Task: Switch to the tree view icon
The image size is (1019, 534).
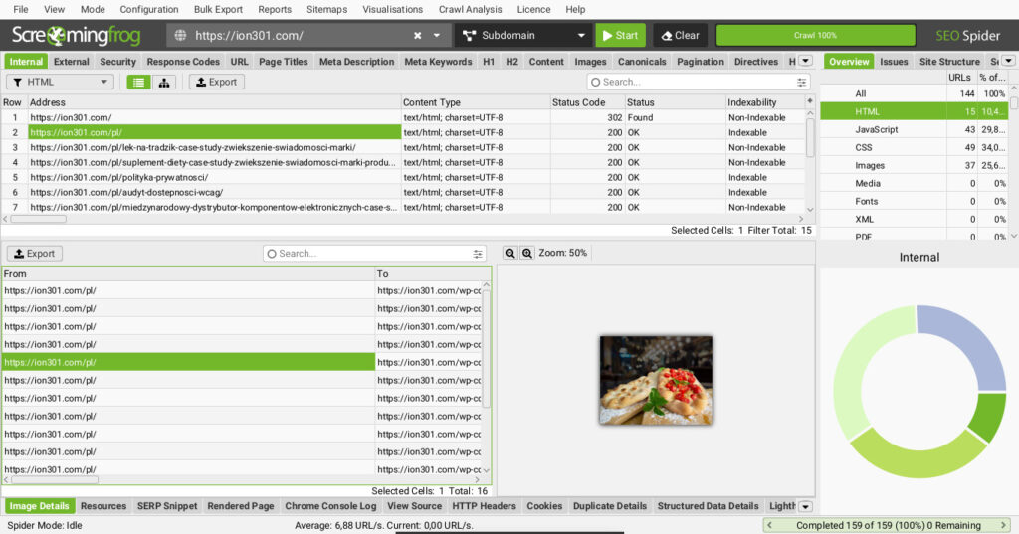Action: (164, 82)
